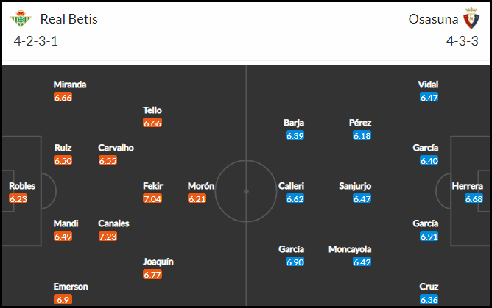Select player Carvalho on pitch
Screen dimensions: 492x308
(x=116, y=148)
